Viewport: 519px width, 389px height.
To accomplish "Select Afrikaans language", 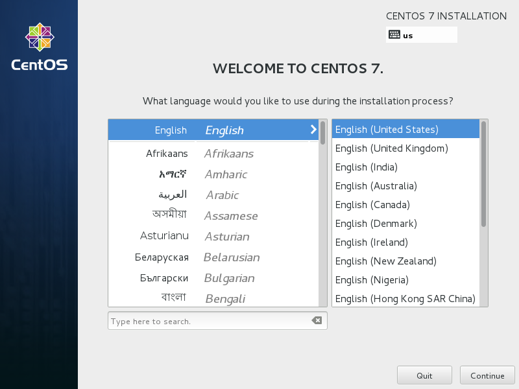I will tap(213, 154).
